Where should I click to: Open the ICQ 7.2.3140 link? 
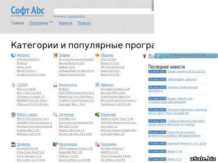(108, 59)
